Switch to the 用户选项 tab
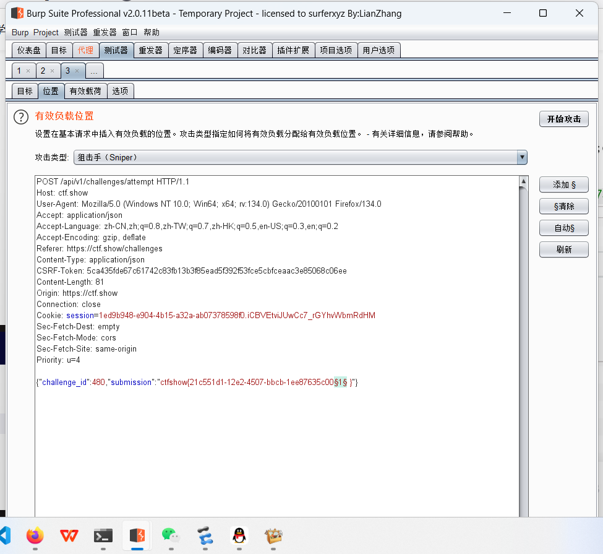 click(378, 50)
